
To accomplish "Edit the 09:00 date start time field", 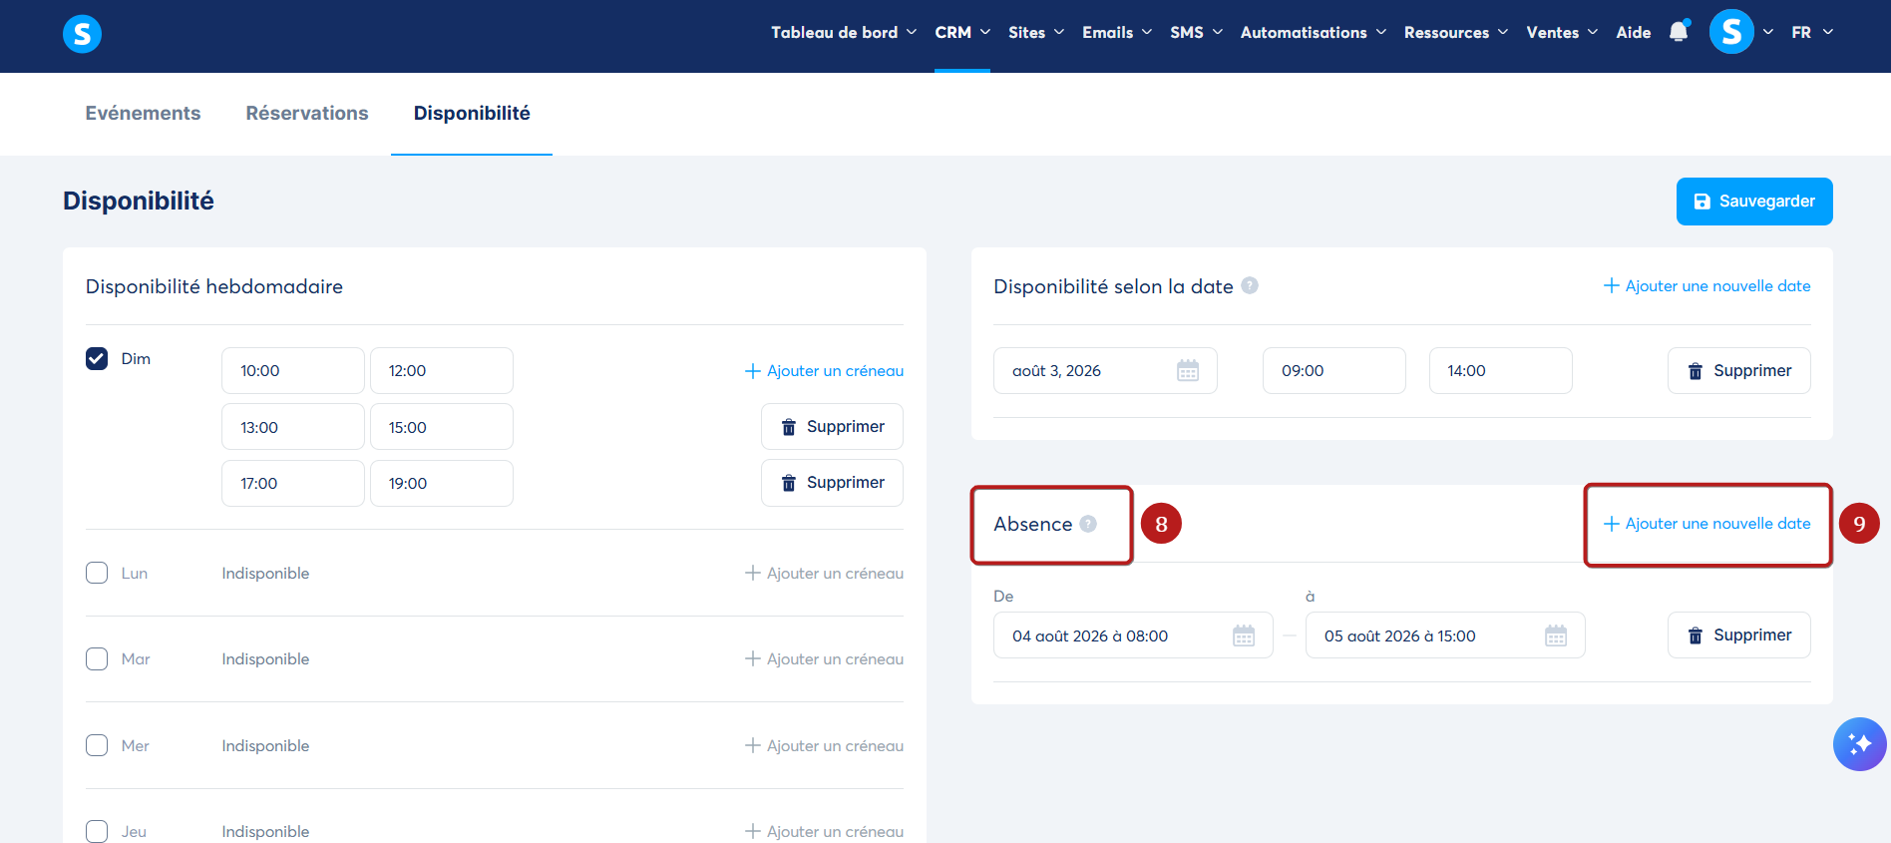I will pyautogui.click(x=1334, y=371).
